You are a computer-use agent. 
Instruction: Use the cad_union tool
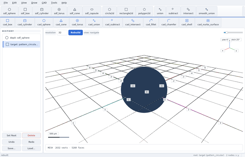(x=94, y=23)
